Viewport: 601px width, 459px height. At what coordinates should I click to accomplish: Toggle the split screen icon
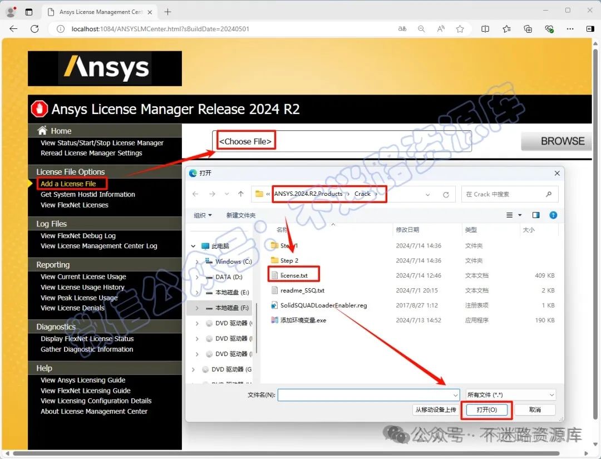485,29
